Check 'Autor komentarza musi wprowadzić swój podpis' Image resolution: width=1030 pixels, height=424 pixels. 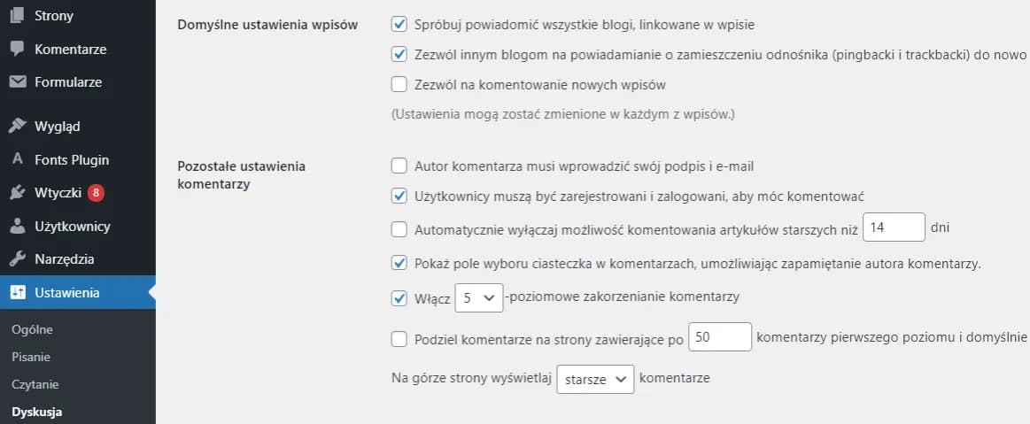point(399,166)
